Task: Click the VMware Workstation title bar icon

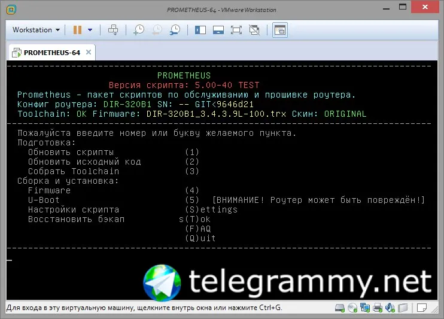Action: pos(11,10)
